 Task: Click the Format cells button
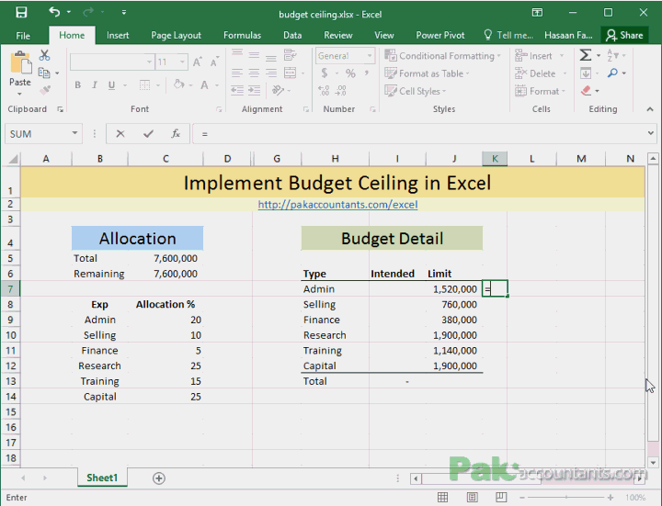click(x=537, y=91)
